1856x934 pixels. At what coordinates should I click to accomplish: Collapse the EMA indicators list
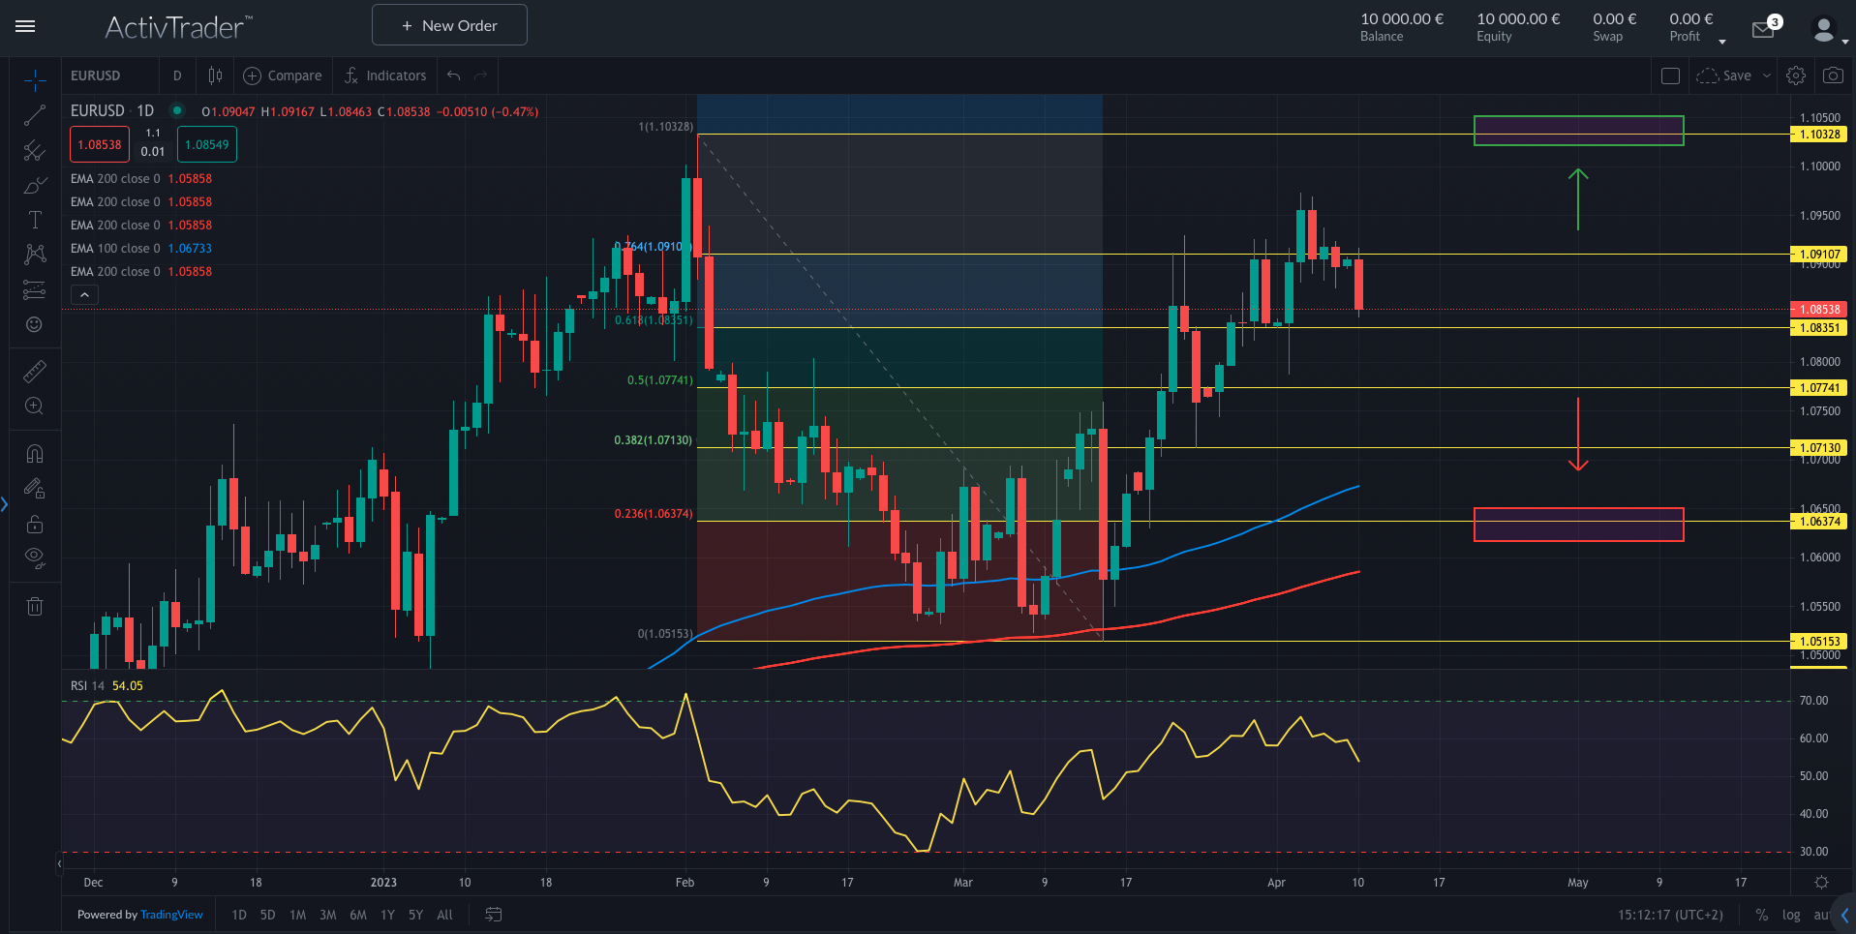pos(83,294)
